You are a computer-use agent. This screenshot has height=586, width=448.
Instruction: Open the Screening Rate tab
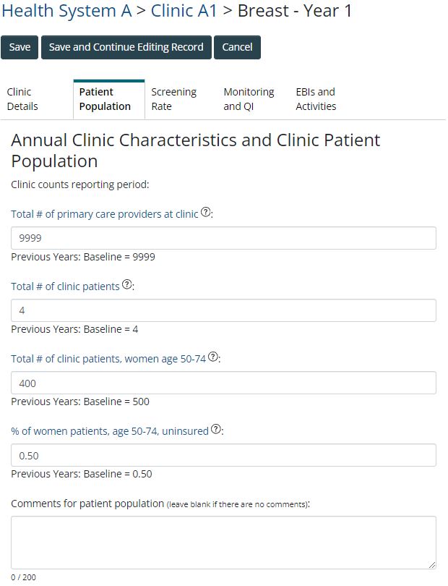point(173,99)
